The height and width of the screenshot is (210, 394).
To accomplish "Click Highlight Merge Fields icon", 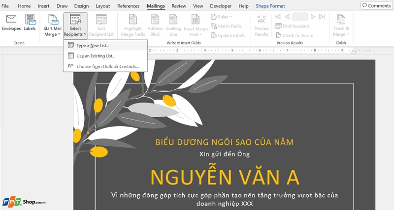I will click(x=133, y=20).
